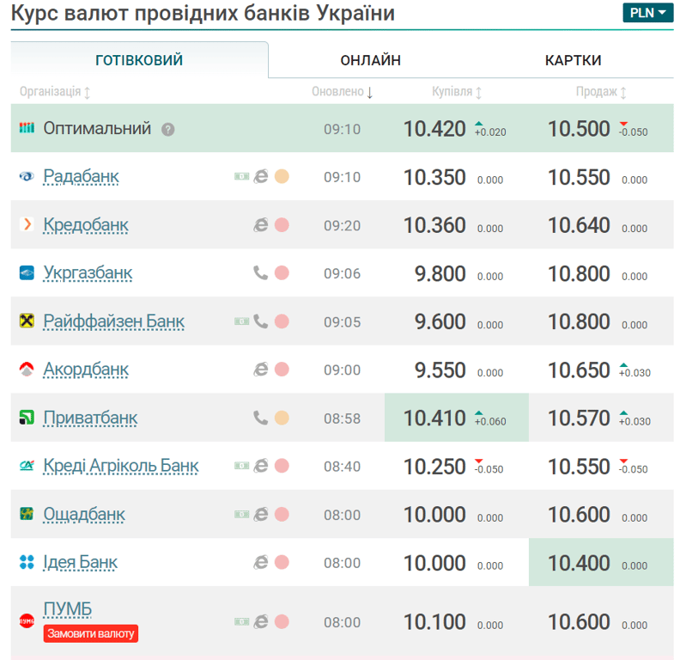This screenshot has height=660, width=686.
Task: Click the Оптимальний sell rate 10.500
Action: pos(579,129)
